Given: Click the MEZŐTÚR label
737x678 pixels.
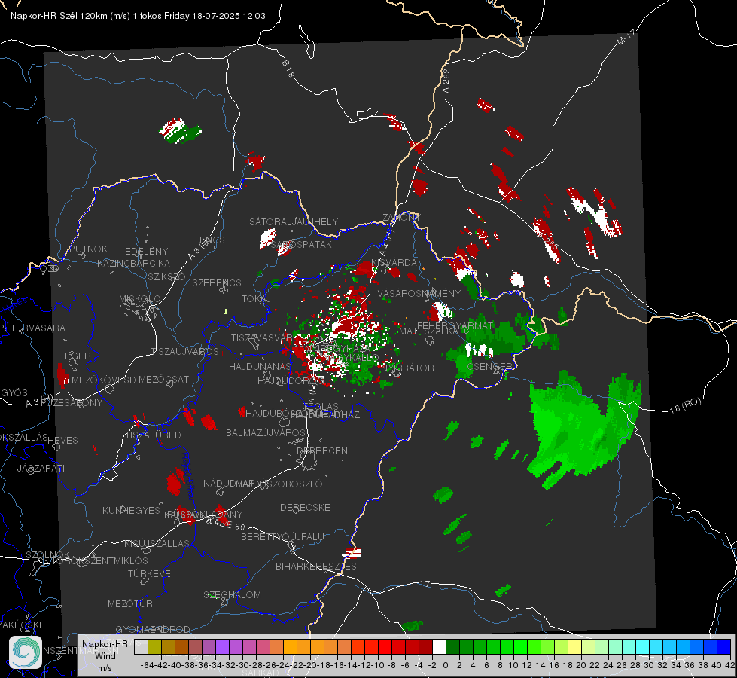Looking at the screenshot, I should coord(130,603).
